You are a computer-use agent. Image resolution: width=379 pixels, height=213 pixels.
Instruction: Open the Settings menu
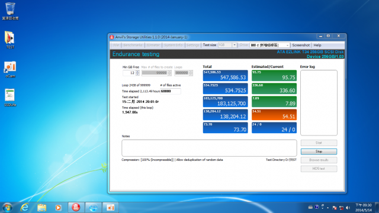tap(192, 45)
